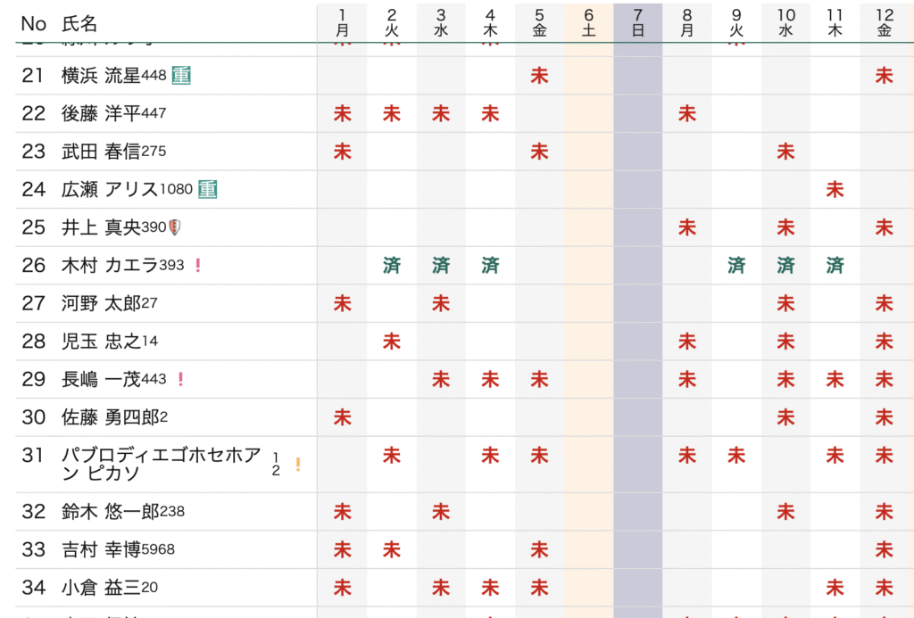The width and height of the screenshot is (914, 618).
Task: Select the 済 mark for 木村 カエラ on day 2
Action: pos(392,266)
